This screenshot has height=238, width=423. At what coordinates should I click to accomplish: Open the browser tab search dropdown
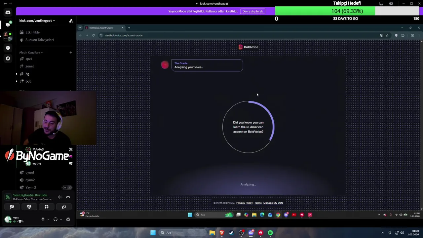80,28
